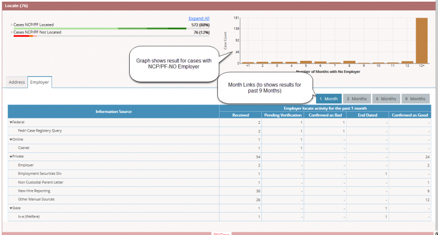Select the Fedrl Case Registery Query row
438x235 pixels.
coord(220,131)
